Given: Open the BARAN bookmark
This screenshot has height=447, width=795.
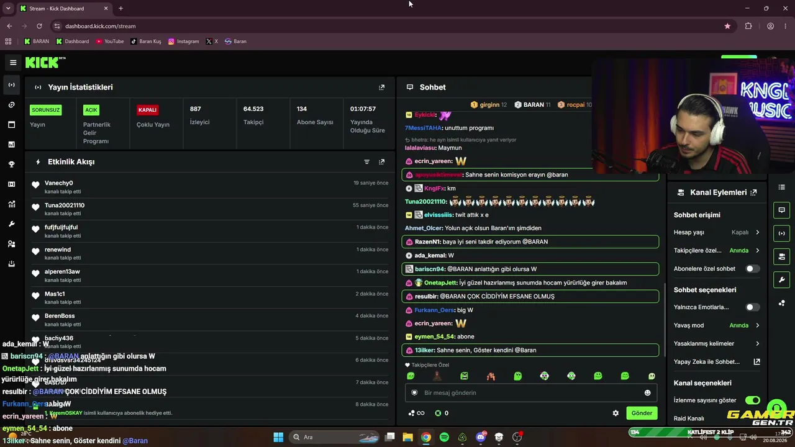Looking at the screenshot, I should point(36,42).
